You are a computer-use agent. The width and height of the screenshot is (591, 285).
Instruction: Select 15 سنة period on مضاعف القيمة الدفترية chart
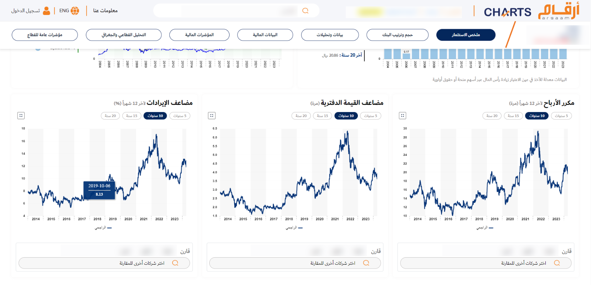[x=322, y=116]
